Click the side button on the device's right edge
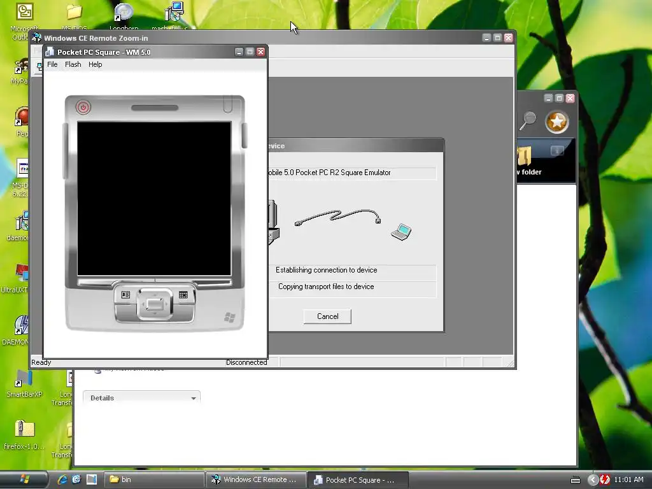This screenshot has width=652, height=489. coord(244,136)
